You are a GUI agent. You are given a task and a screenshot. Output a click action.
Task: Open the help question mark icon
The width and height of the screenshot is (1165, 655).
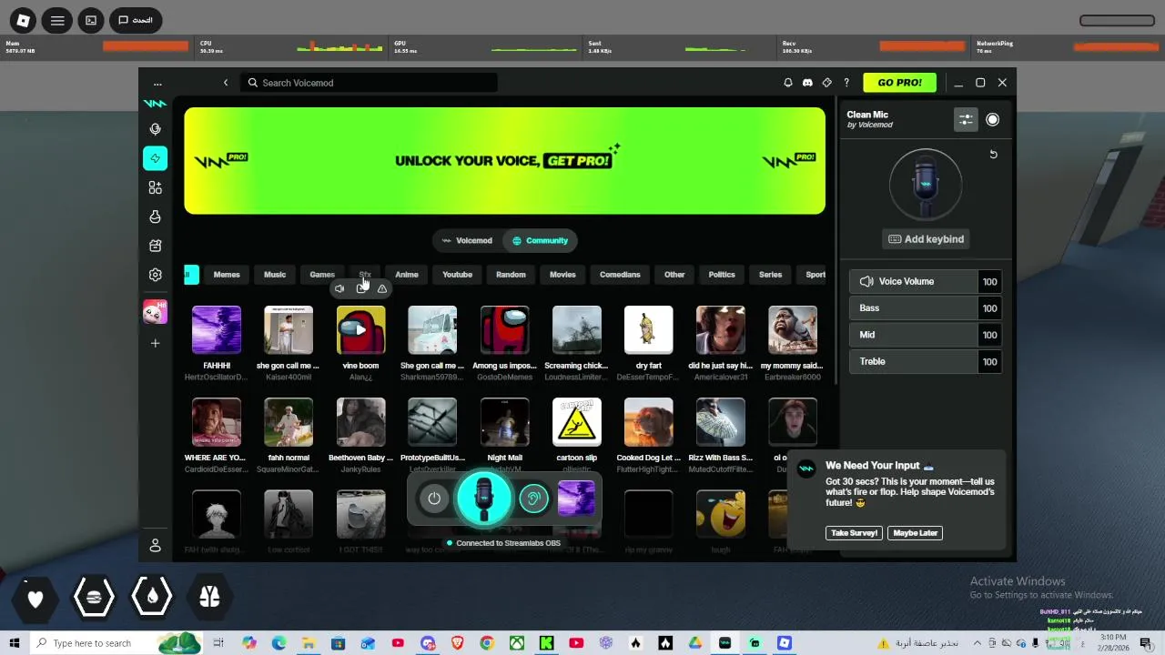[846, 83]
